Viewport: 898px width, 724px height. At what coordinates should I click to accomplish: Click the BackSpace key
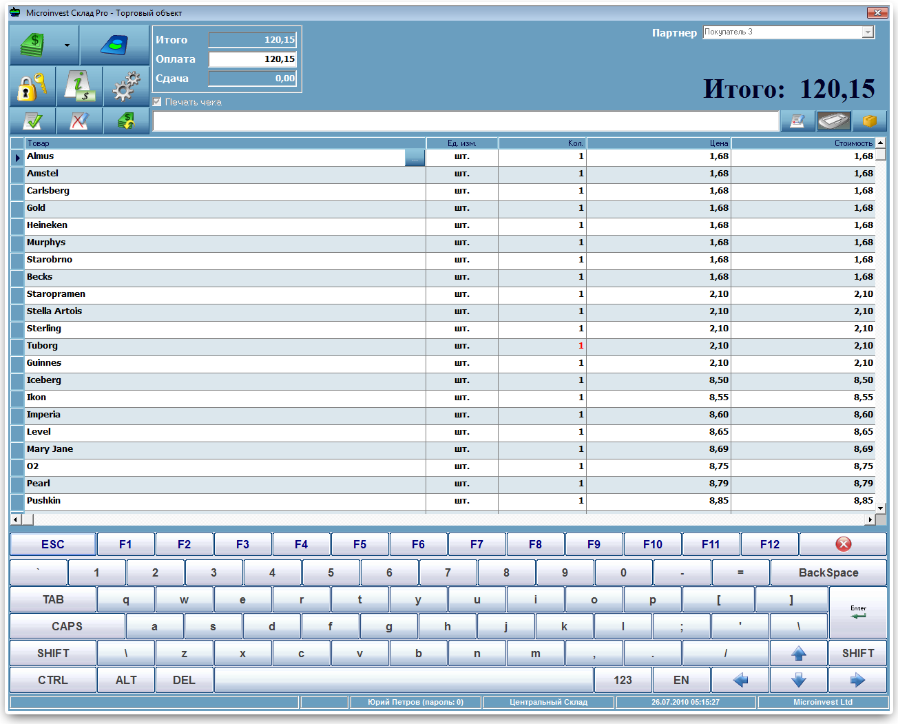click(828, 572)
